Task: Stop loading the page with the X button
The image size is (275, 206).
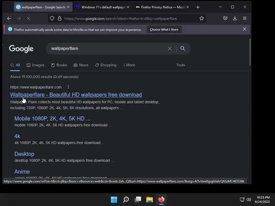Action: (x=28, y=19)
